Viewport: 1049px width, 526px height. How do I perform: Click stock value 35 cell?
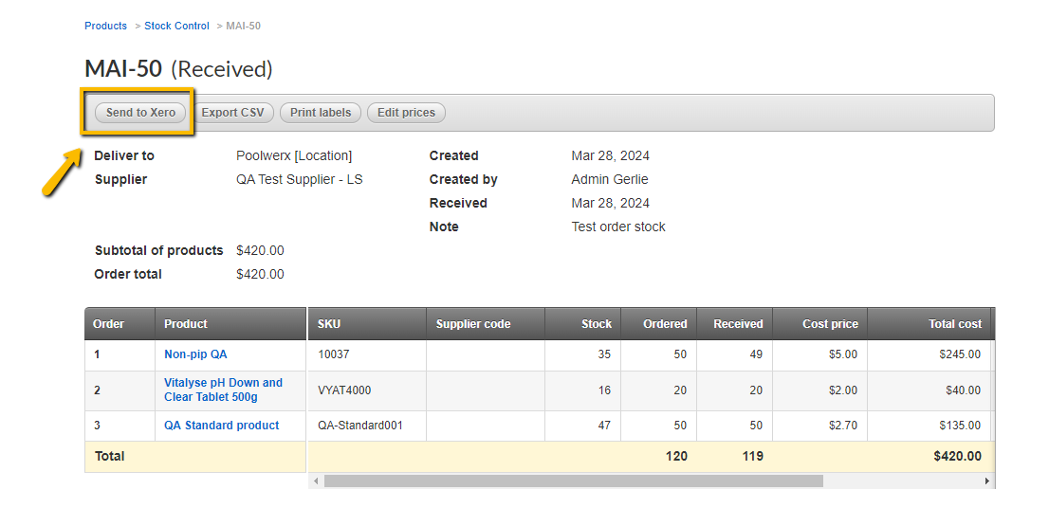[582, 354]
